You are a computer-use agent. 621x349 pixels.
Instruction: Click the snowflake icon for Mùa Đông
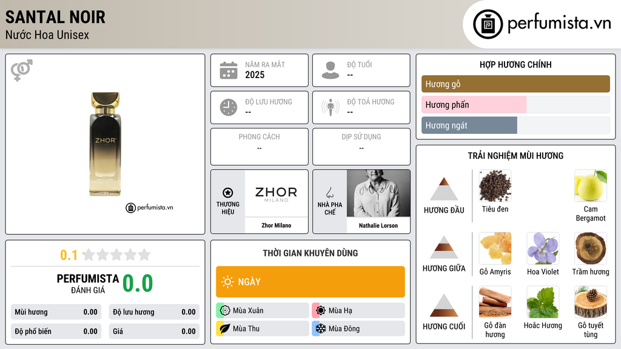[x=321, y=328]
